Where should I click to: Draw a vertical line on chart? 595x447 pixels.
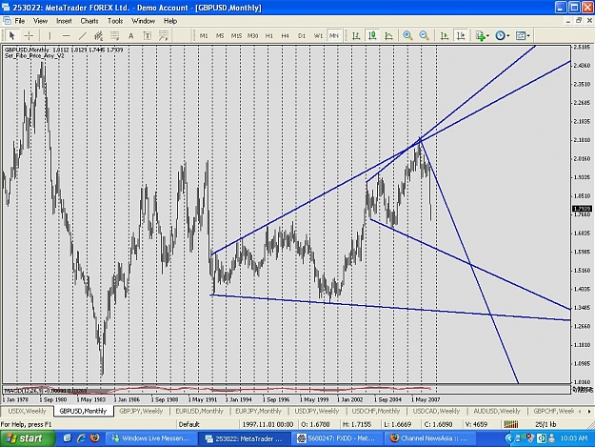pos(50,35)
